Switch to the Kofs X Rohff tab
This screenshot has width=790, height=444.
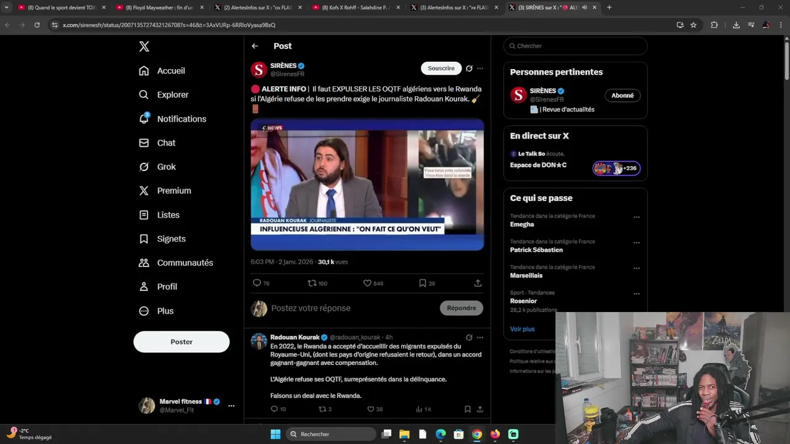point(355,7)
